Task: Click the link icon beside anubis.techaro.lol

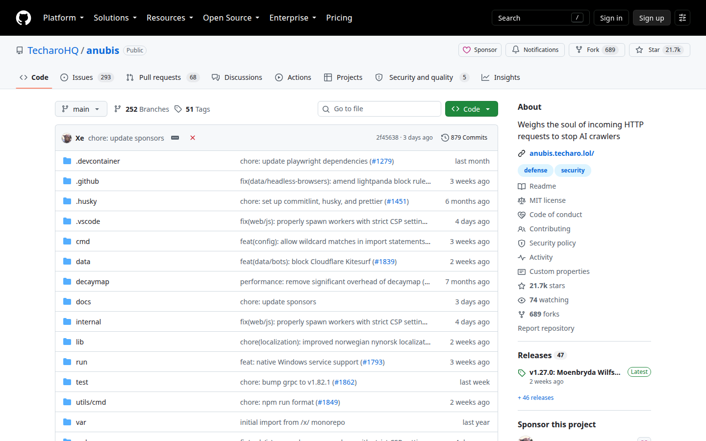Action: click(522, 153)
